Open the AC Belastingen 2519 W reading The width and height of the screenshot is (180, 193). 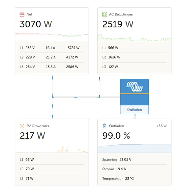(x=118, y=24)
